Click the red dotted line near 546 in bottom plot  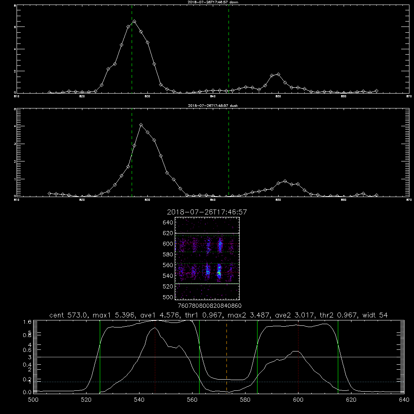[155, 356]
